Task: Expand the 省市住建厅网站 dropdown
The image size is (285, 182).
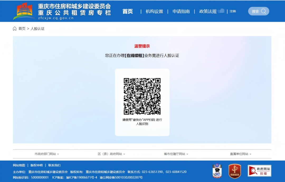Action: pos(176,154)
